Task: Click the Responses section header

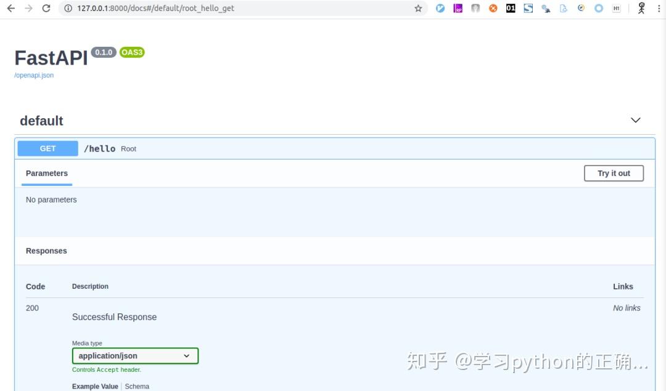Action: 46,251
